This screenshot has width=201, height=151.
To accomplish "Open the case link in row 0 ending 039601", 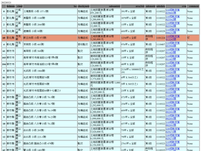I will 173,11.
